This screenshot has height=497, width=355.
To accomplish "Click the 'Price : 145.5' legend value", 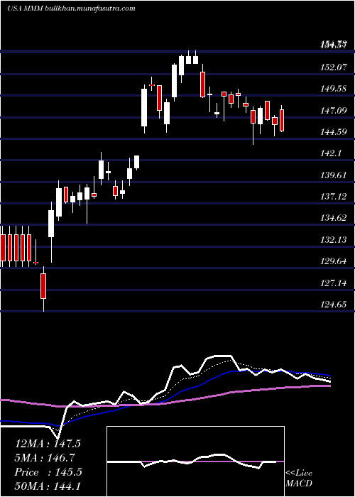I will [x=48, y=472].
